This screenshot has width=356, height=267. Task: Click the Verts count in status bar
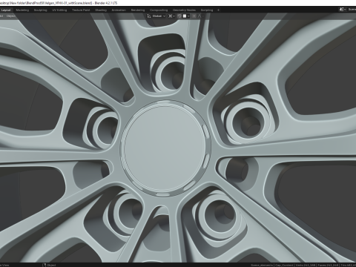click(306, 265)
